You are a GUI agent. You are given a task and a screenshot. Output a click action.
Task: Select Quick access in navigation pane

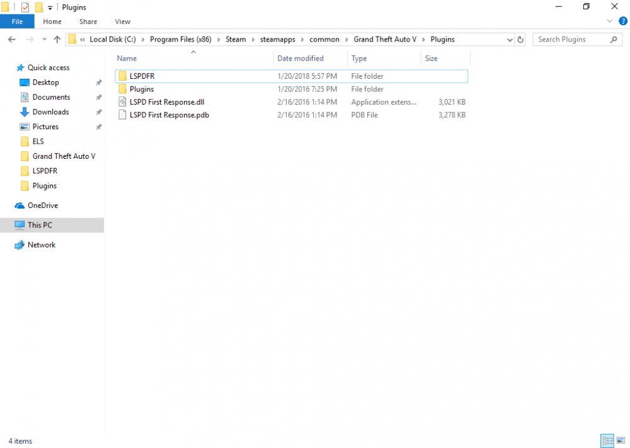coord(49,67)
